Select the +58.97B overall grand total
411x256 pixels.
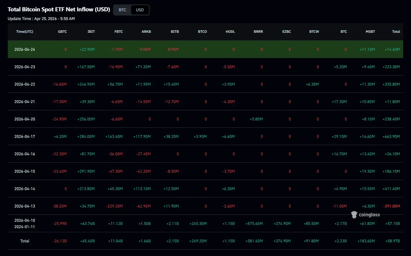(393, 241)
